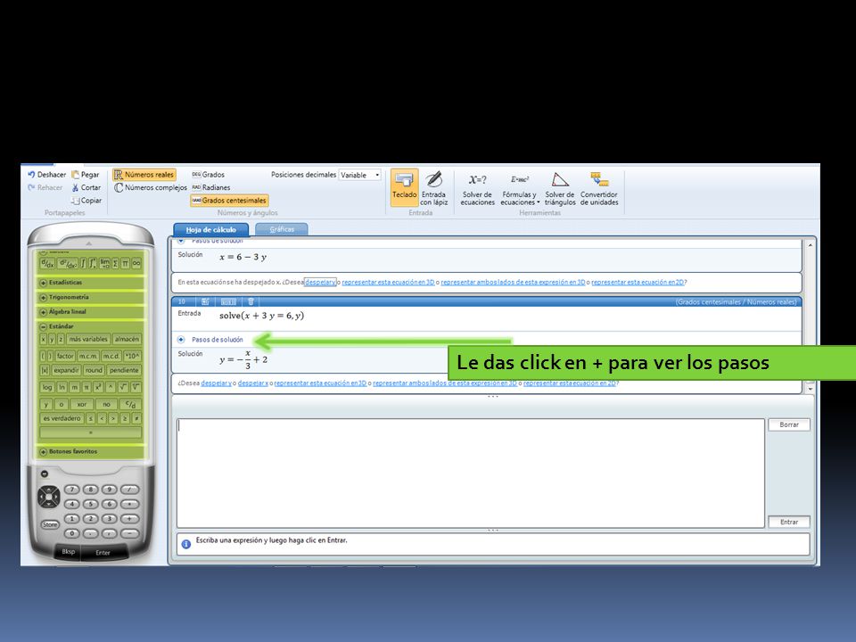Screen dimensions: 856x642
Task: Click worksheet scrollbar down arrow
Action: pos(811,389)
